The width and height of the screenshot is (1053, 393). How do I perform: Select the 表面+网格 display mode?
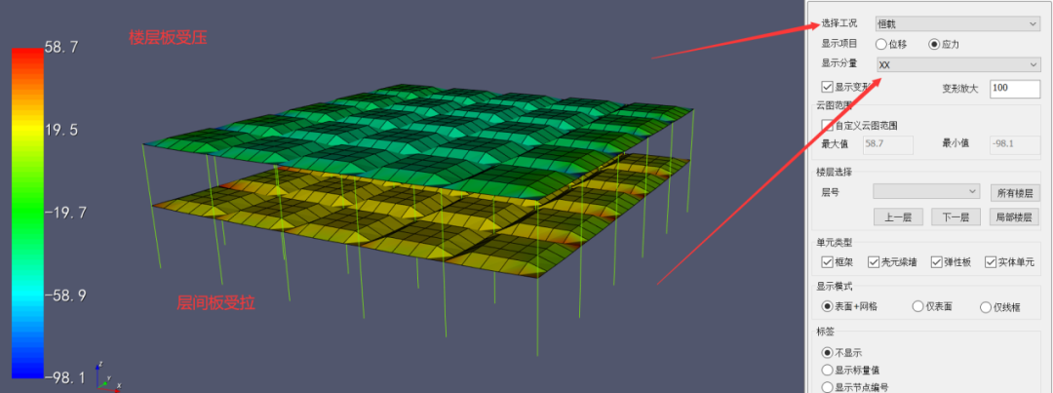(828, 306)
